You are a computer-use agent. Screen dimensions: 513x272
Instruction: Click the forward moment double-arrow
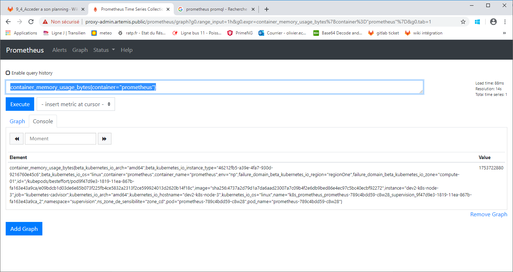[104, 138]
